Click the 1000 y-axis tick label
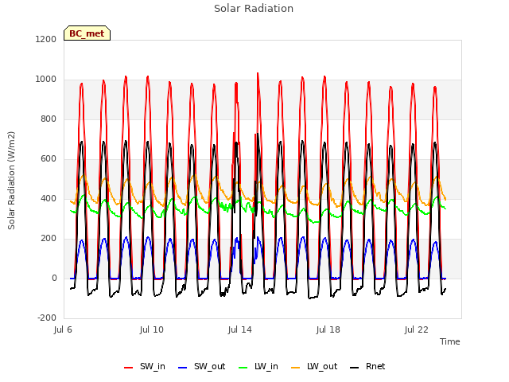Viewport: 509px width, 382px height. (x=46, y=80)
